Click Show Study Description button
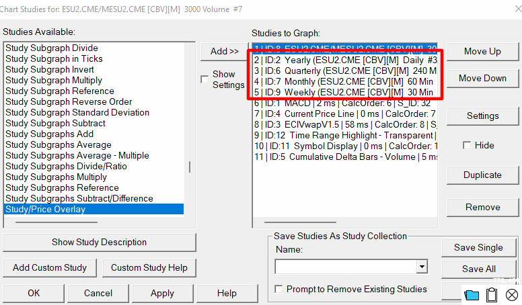Viewport: 522px width, 305px height. tap(99, 242)
